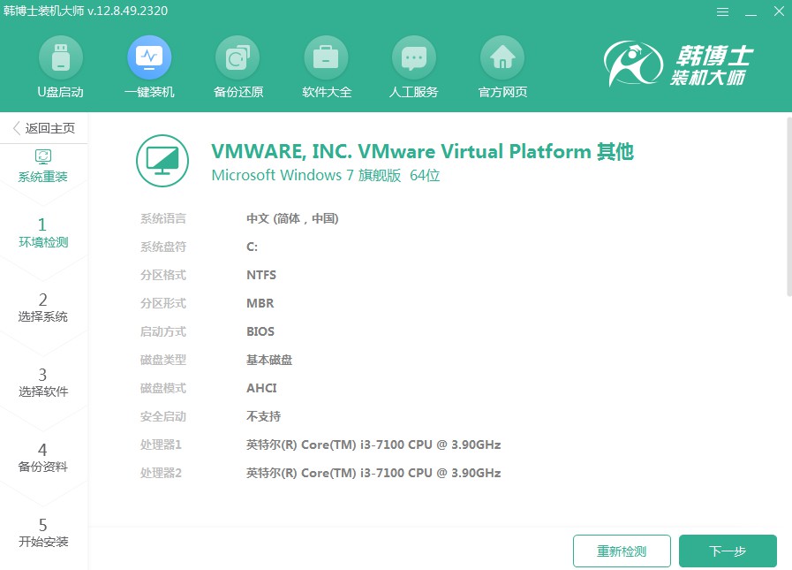Image resolution: width=792 pixels, height=570 pixels.
Task: Go back via 返回主页 chevron
Action: [x=17, y=128]
